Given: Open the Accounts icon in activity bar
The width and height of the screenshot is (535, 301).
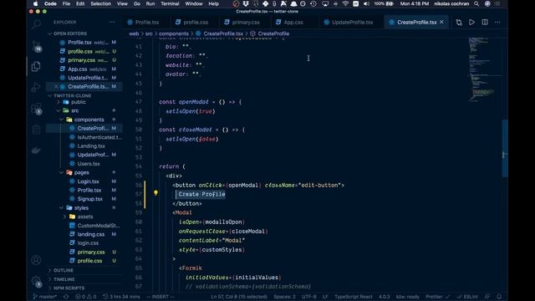Looking at the screenshot, I should [36, 260].
